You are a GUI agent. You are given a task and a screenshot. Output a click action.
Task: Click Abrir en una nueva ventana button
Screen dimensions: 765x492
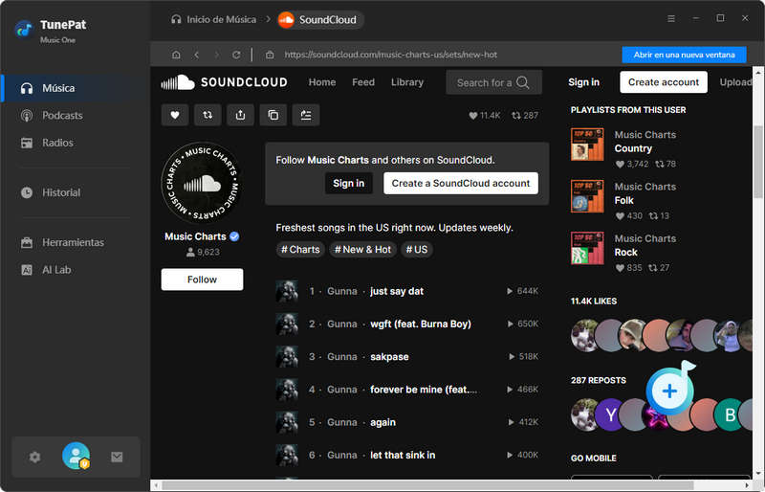point(684,55)
